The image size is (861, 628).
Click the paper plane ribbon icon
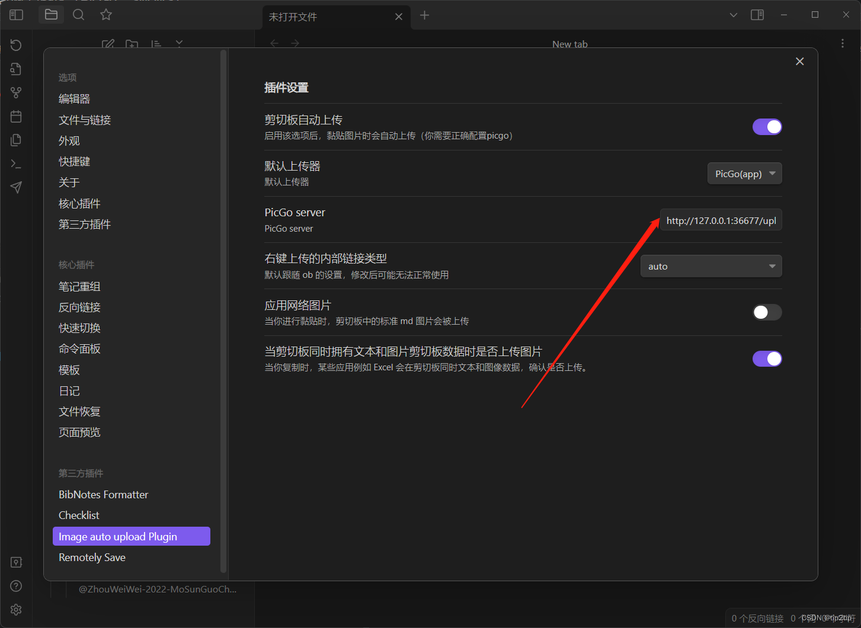(16, 187)
